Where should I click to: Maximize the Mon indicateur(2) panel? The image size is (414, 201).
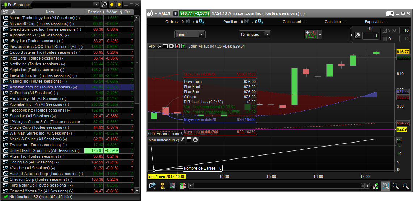pyautogui.click(x=189, y=140)
